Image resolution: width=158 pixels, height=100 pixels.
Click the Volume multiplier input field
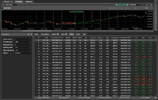pyautogui.click(x=23, y=39)
